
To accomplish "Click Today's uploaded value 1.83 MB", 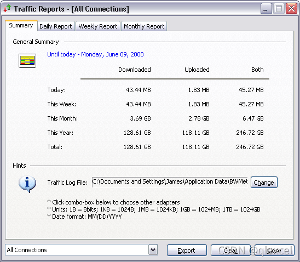I will 199,90.
